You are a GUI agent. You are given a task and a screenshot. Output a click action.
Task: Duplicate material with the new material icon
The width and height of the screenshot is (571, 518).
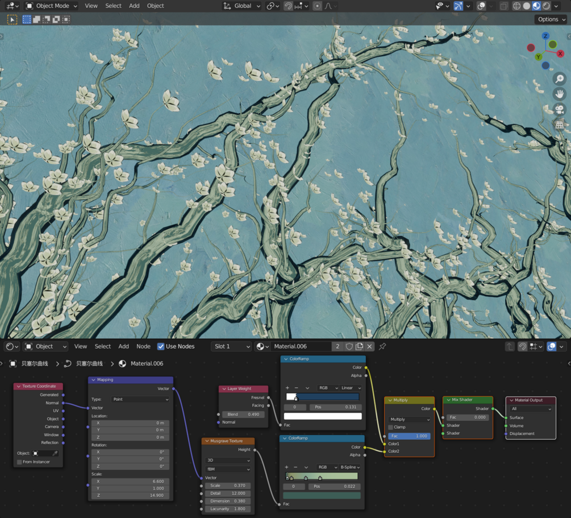(x=360, y=346)
